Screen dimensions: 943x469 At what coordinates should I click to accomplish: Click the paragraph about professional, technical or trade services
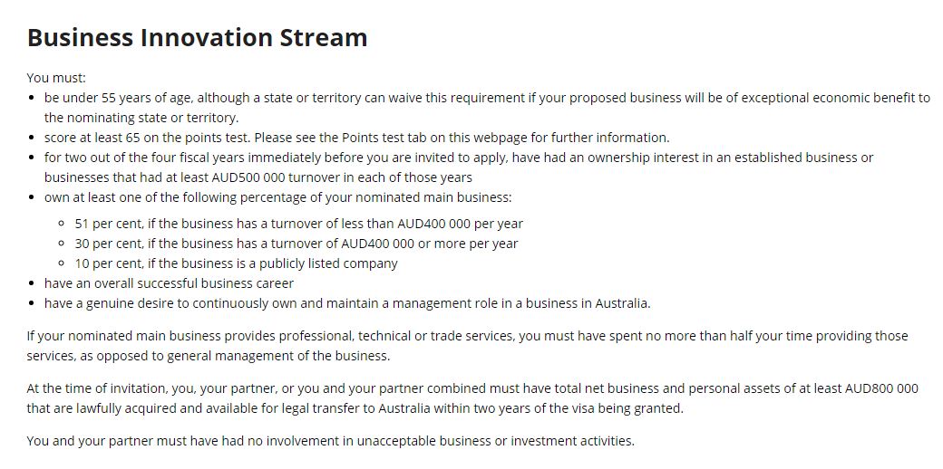pos(467,345)
